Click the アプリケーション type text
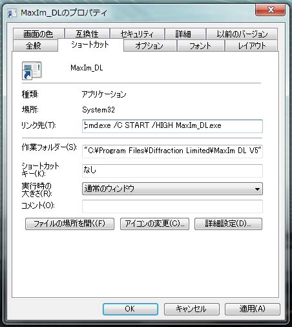The height and width of the screenshot is (327, 292). point(104,94)
